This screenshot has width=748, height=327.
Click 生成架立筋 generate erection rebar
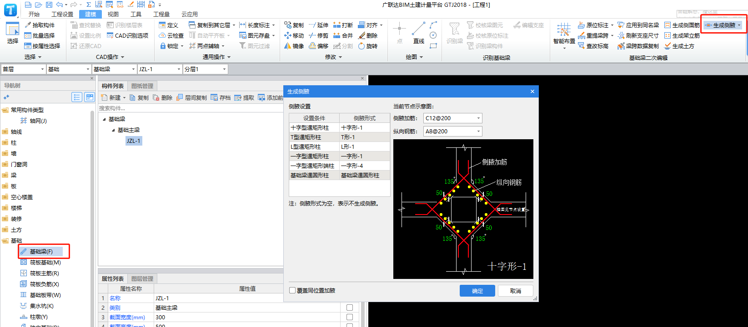tap(682, 35)
